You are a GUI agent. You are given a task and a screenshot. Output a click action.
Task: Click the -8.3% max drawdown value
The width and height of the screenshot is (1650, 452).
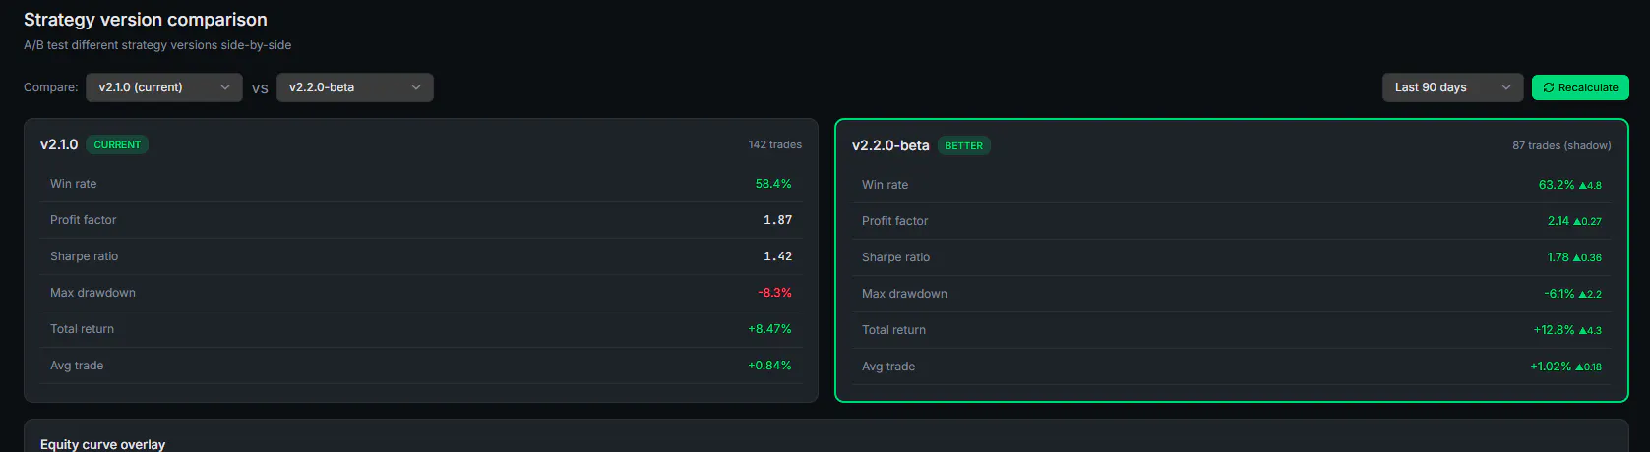pyautogui.click(x=774, y=293)
